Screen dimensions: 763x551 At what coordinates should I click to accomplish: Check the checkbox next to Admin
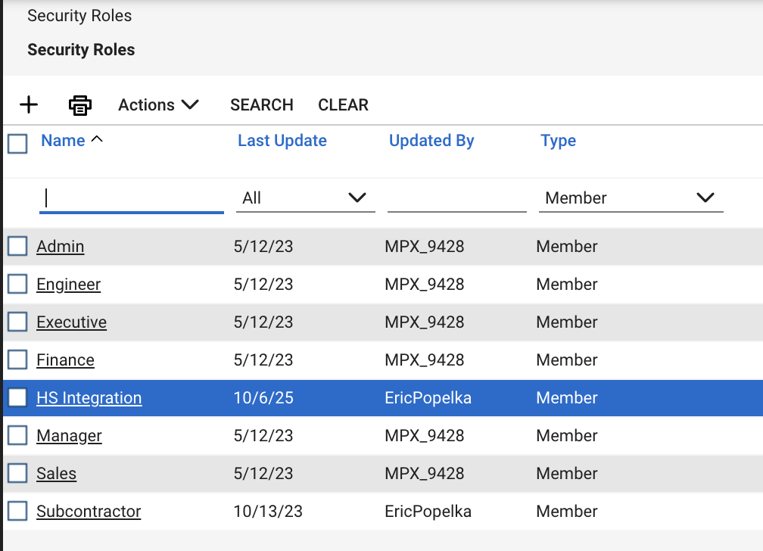(17, 246)
